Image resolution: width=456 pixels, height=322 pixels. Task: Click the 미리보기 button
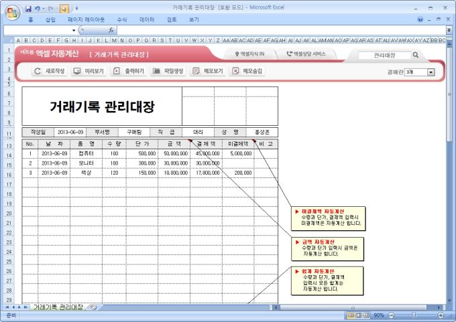pyautogui.click(x=89, y=71)
